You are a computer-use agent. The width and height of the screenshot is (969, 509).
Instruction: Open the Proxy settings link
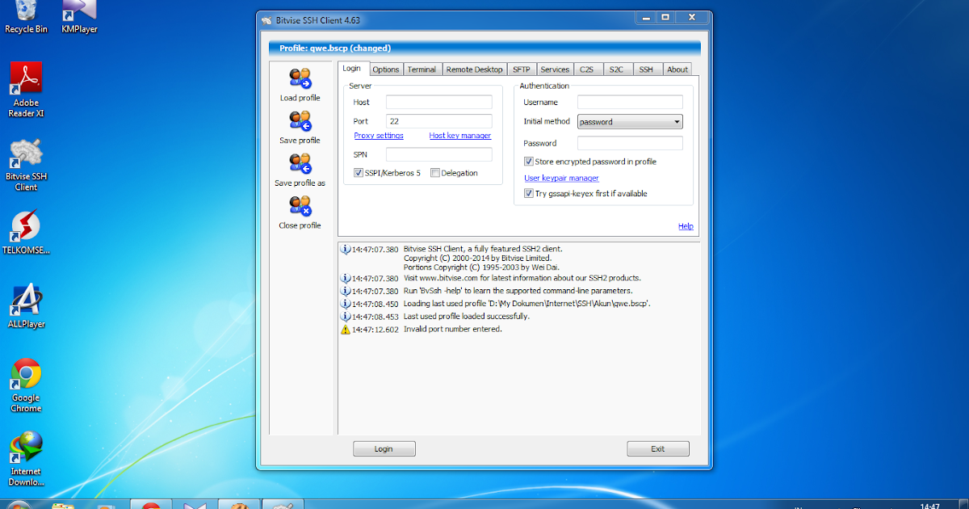(379, 136)
